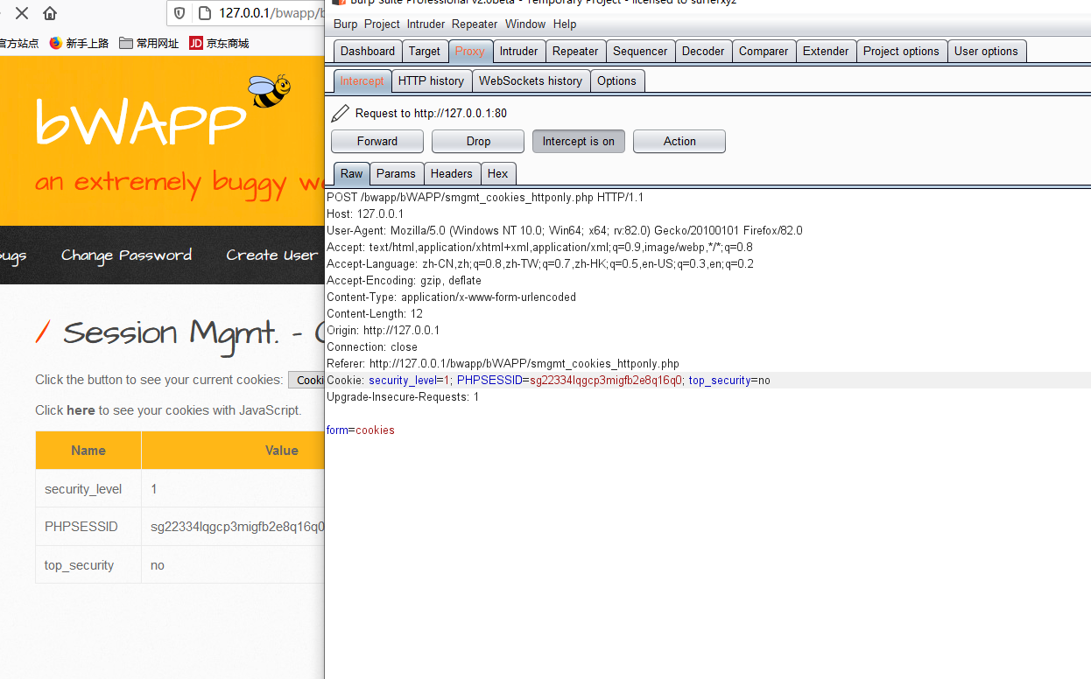Viewport: 1091px width, 679px height.
Task: Click the page info icon in the address bar
Action: (204, 13)
